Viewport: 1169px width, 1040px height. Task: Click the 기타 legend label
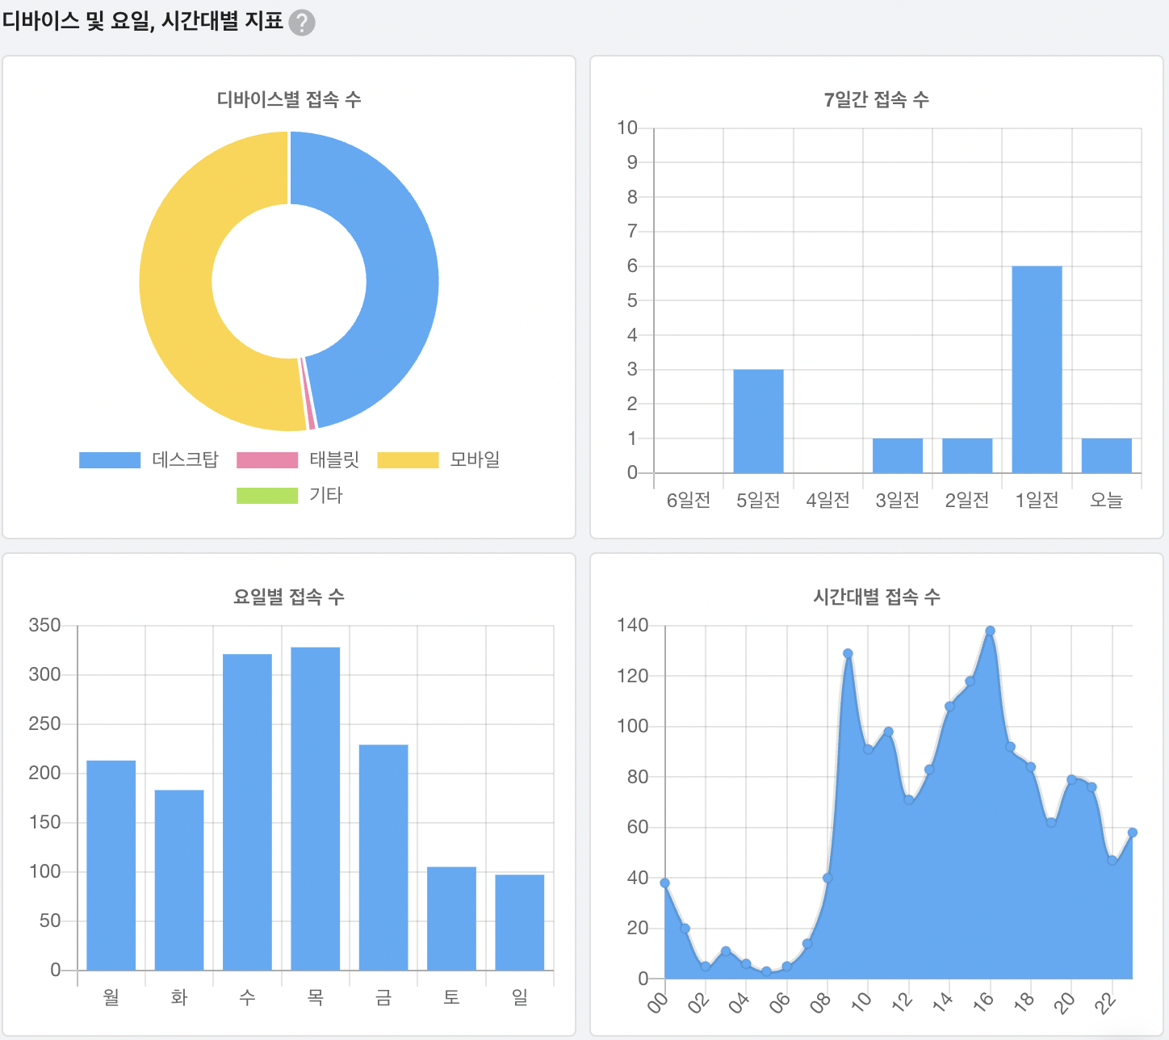tap(326, 495)
